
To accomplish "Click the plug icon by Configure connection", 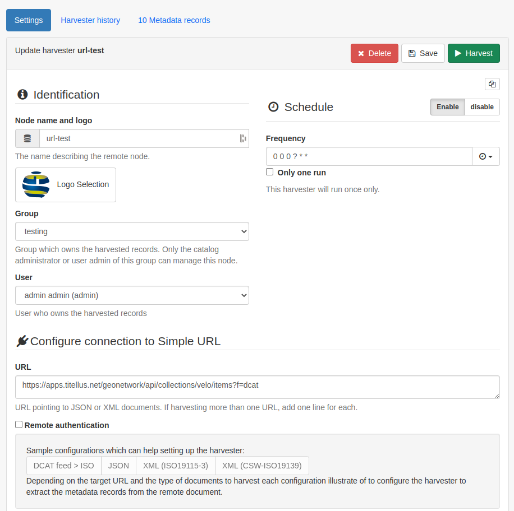I will (22, 341).
